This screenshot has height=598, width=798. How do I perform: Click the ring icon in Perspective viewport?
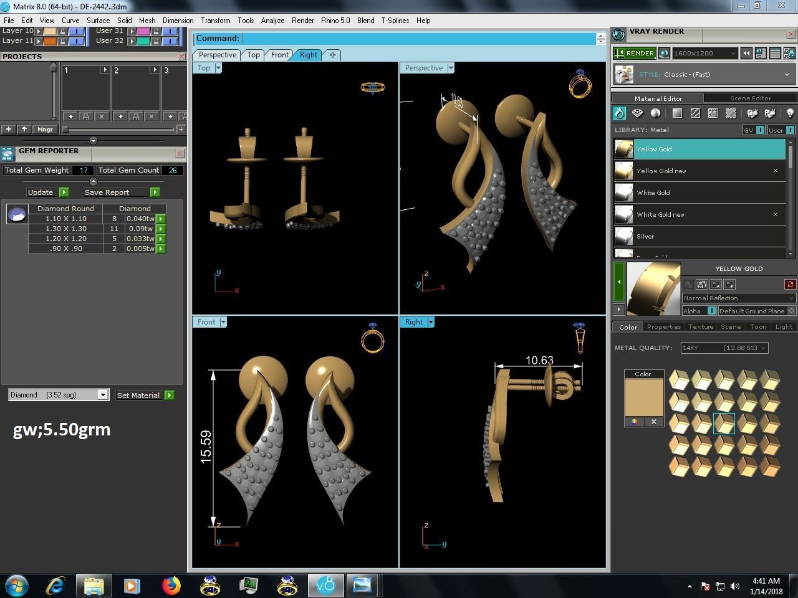click(580, 83)
